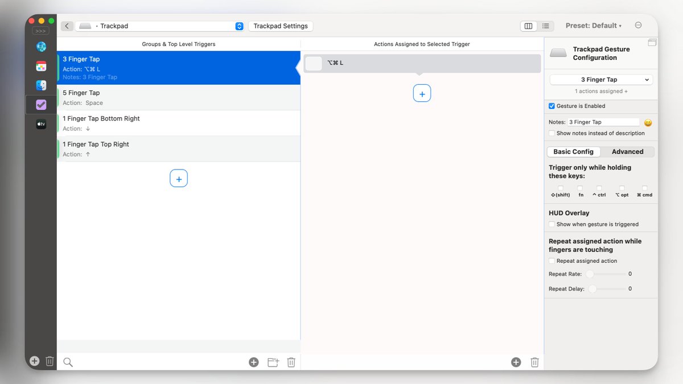683x384 pixels.
Task: Open the 3 Finger Tap gesture dropdown
Action: tap(601, 80)
